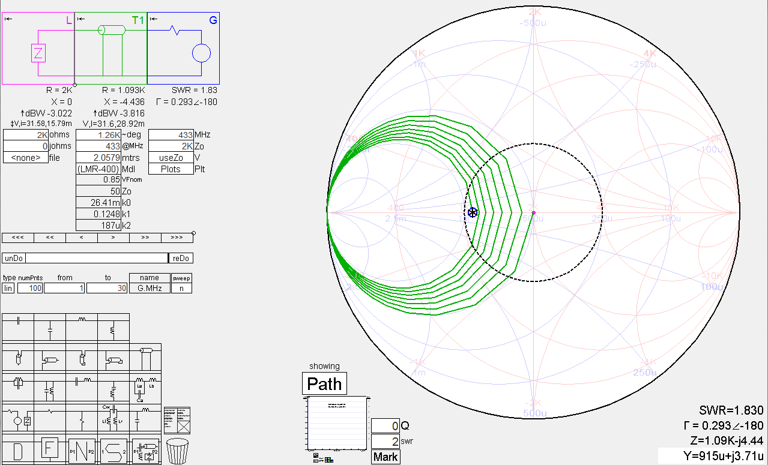Add a series open stub component
Viewport: 768px width, 465px height.
point(18,358)
